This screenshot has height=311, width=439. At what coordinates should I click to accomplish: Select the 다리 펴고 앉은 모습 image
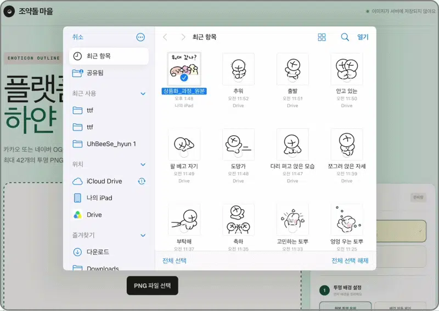pyautogui.click(x=292, y=144)
